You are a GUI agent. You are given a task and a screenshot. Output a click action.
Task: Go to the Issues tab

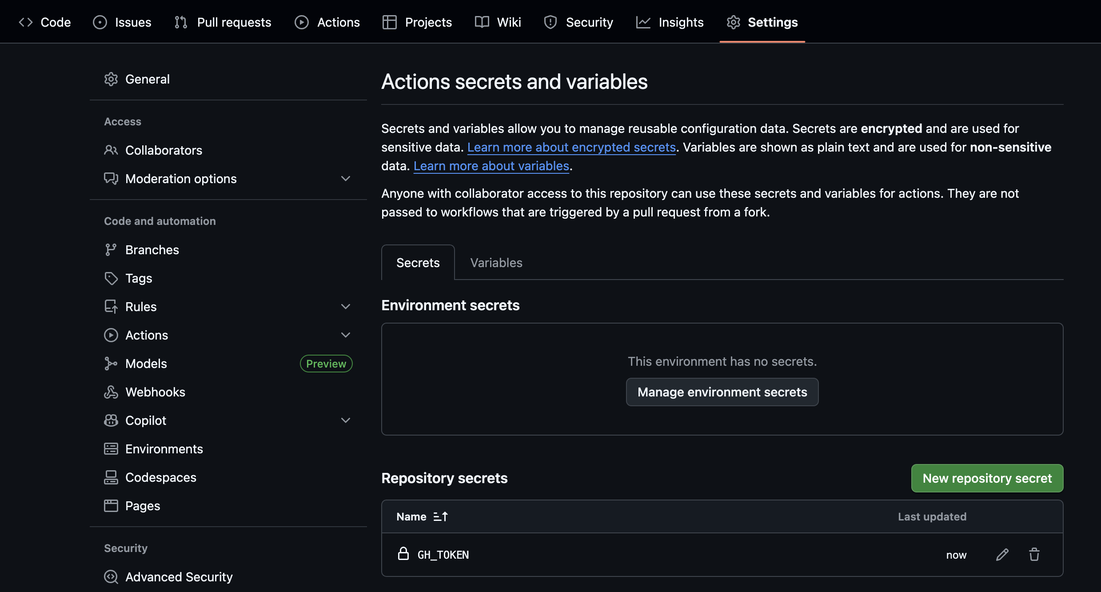click(122, 22)
